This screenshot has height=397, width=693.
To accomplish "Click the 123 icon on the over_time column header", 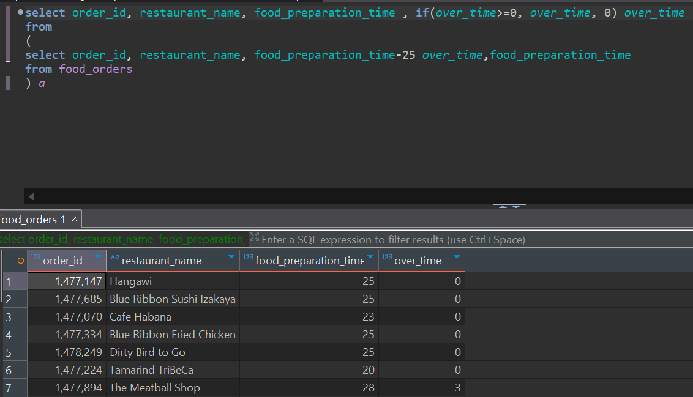I will pyautogui.click(x=387, y=258).
